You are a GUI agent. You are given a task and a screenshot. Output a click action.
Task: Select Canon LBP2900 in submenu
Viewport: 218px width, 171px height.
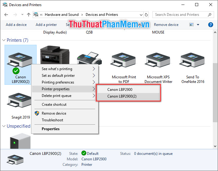tap(128, 90)
